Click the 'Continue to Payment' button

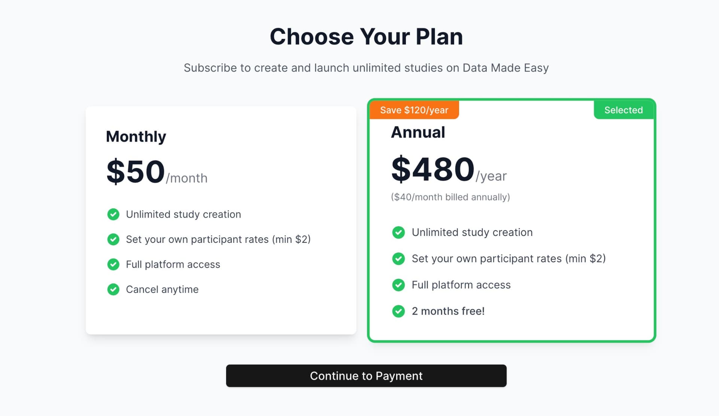366,376
